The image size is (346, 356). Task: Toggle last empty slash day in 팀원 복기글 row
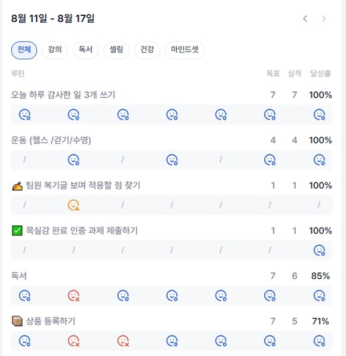click(319, 205)
